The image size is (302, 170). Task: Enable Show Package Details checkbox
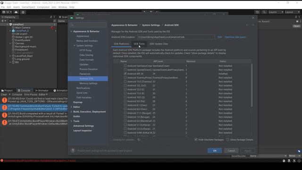click(228, 140)
